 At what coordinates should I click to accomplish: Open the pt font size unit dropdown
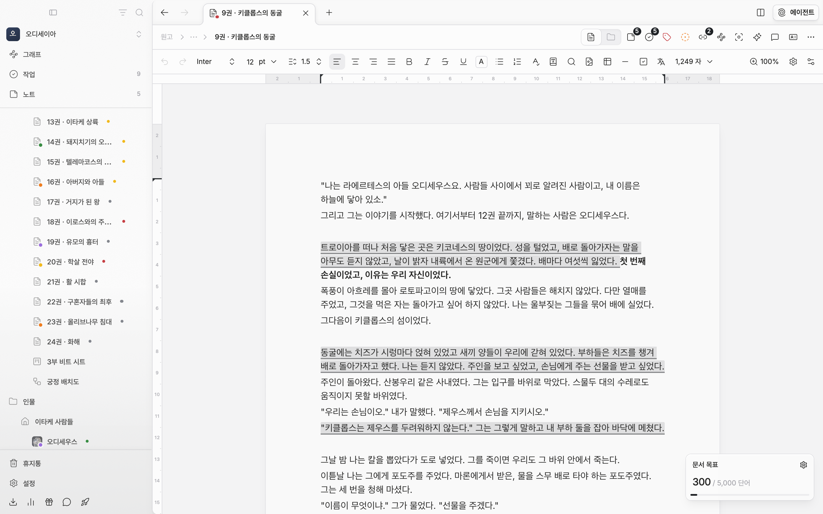[x=268, y=61]
